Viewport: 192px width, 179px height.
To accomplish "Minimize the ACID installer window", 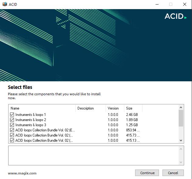I will 157,4.
